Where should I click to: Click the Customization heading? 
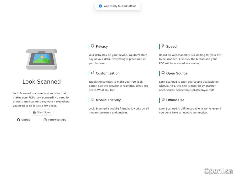click(x=107, y=73)
